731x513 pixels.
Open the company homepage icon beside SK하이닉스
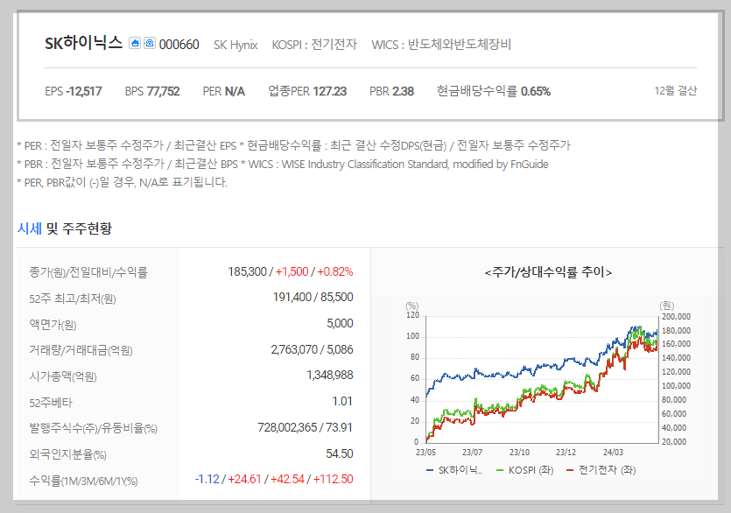(135, 44)
